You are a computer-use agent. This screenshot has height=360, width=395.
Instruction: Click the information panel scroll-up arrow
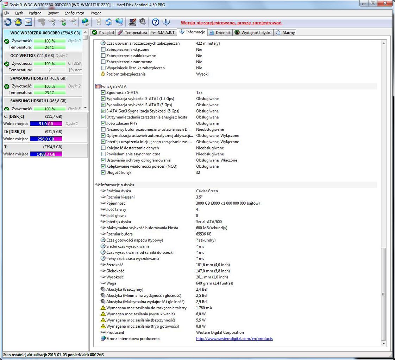coord(383,43)
